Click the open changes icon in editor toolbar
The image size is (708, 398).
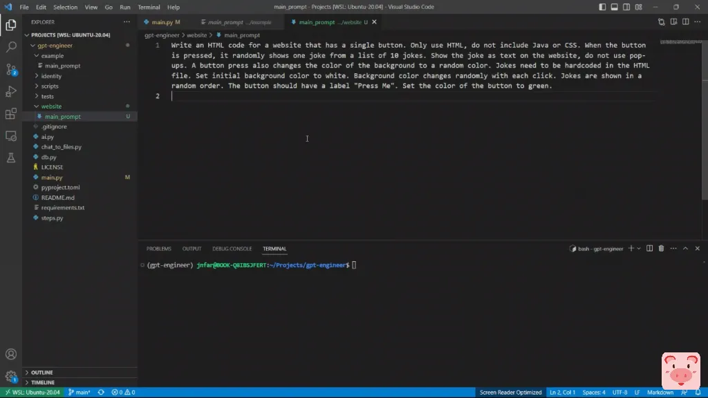(x=662, y=21)
